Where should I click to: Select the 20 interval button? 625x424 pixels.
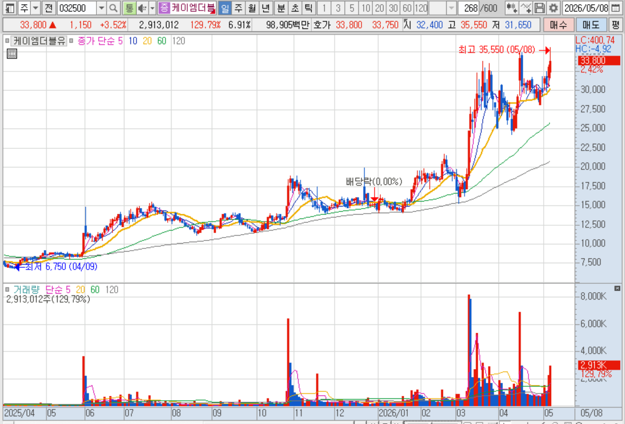click(x=380, y=7)
